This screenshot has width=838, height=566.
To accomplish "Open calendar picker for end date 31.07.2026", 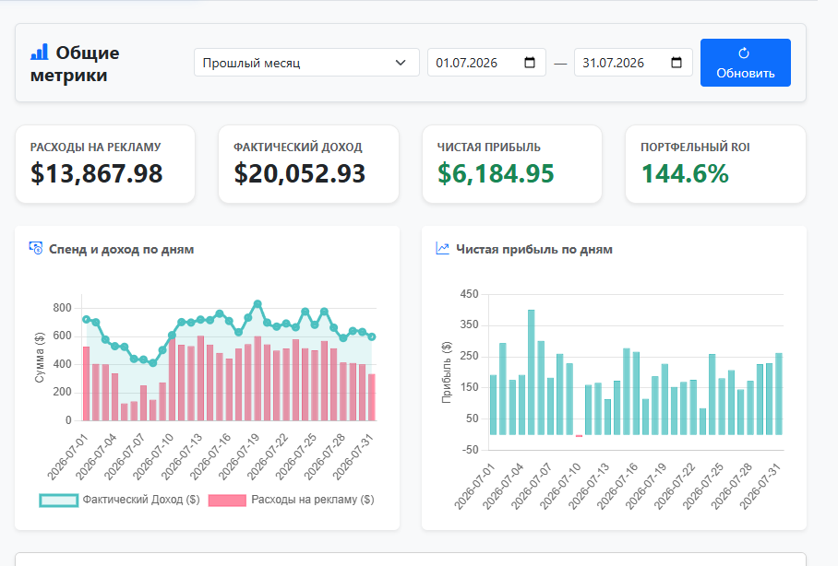I will coord(676,63).
